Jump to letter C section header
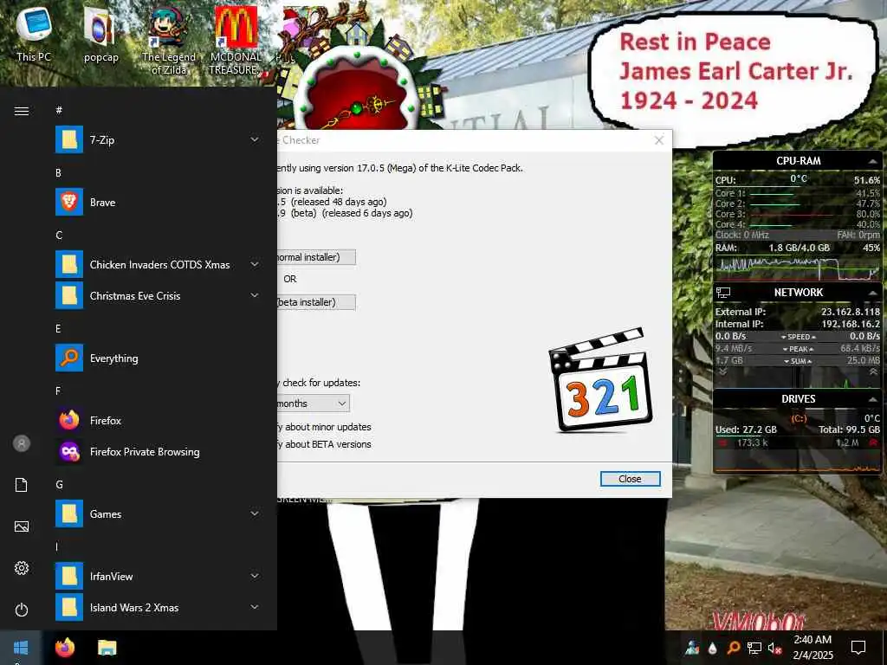Viewport: 887px width, 665px height. coord(59,235)
